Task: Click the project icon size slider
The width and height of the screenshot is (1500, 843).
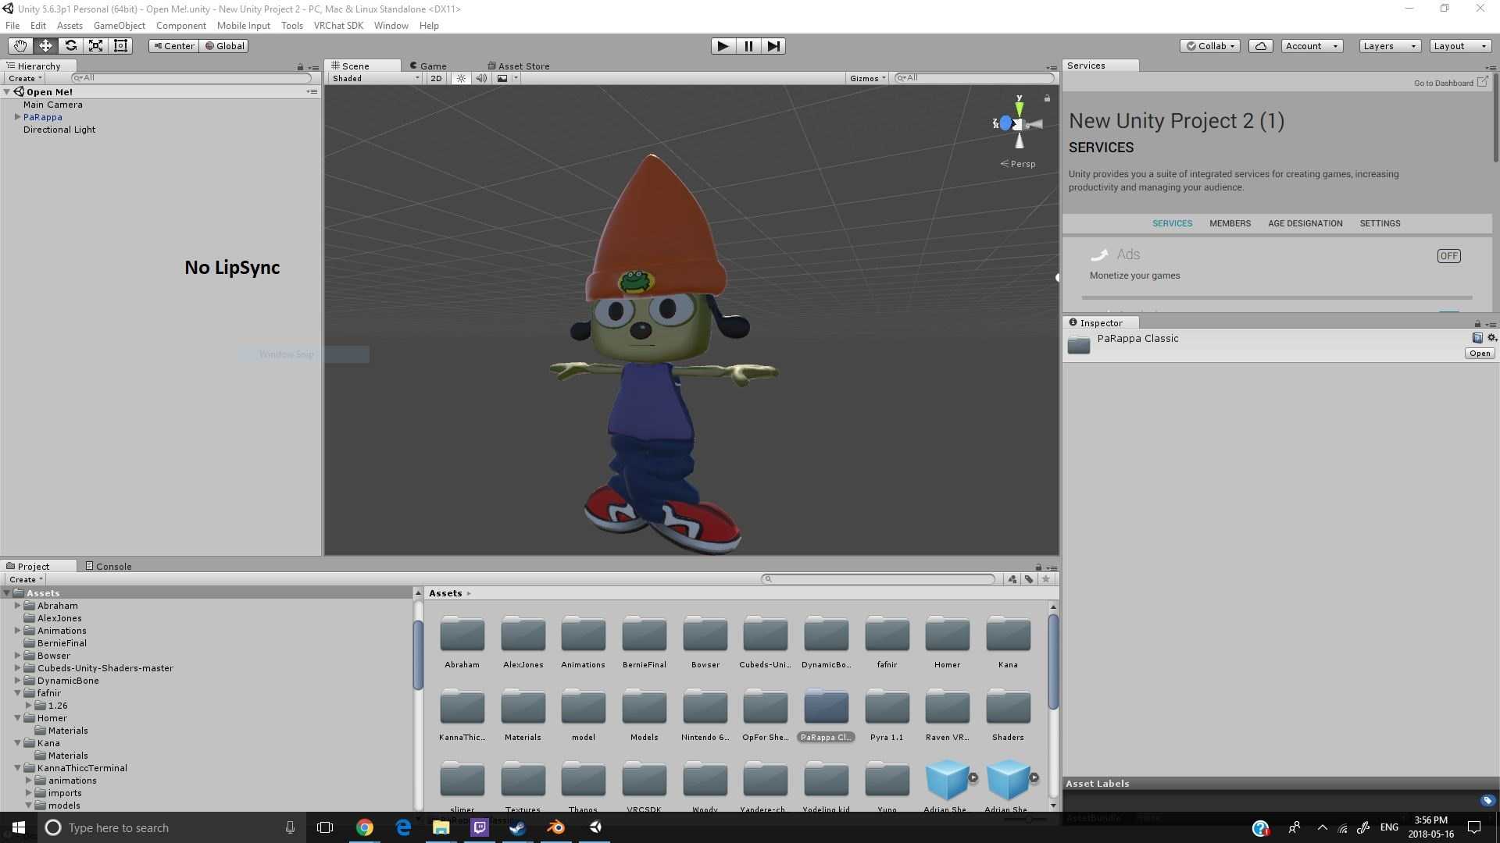Action: point(1030,819)
